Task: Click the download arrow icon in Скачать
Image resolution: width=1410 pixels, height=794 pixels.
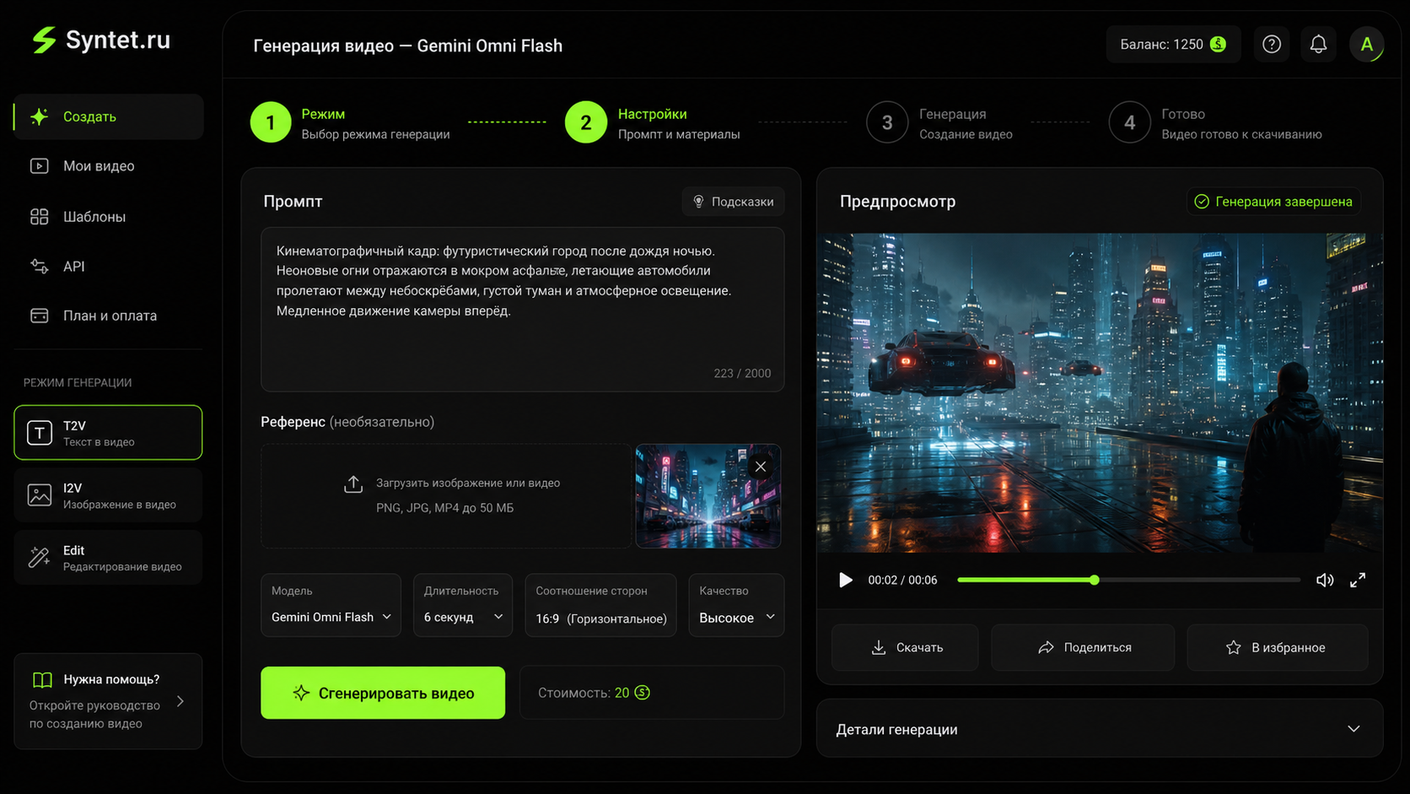Action: tap(879, 647)
